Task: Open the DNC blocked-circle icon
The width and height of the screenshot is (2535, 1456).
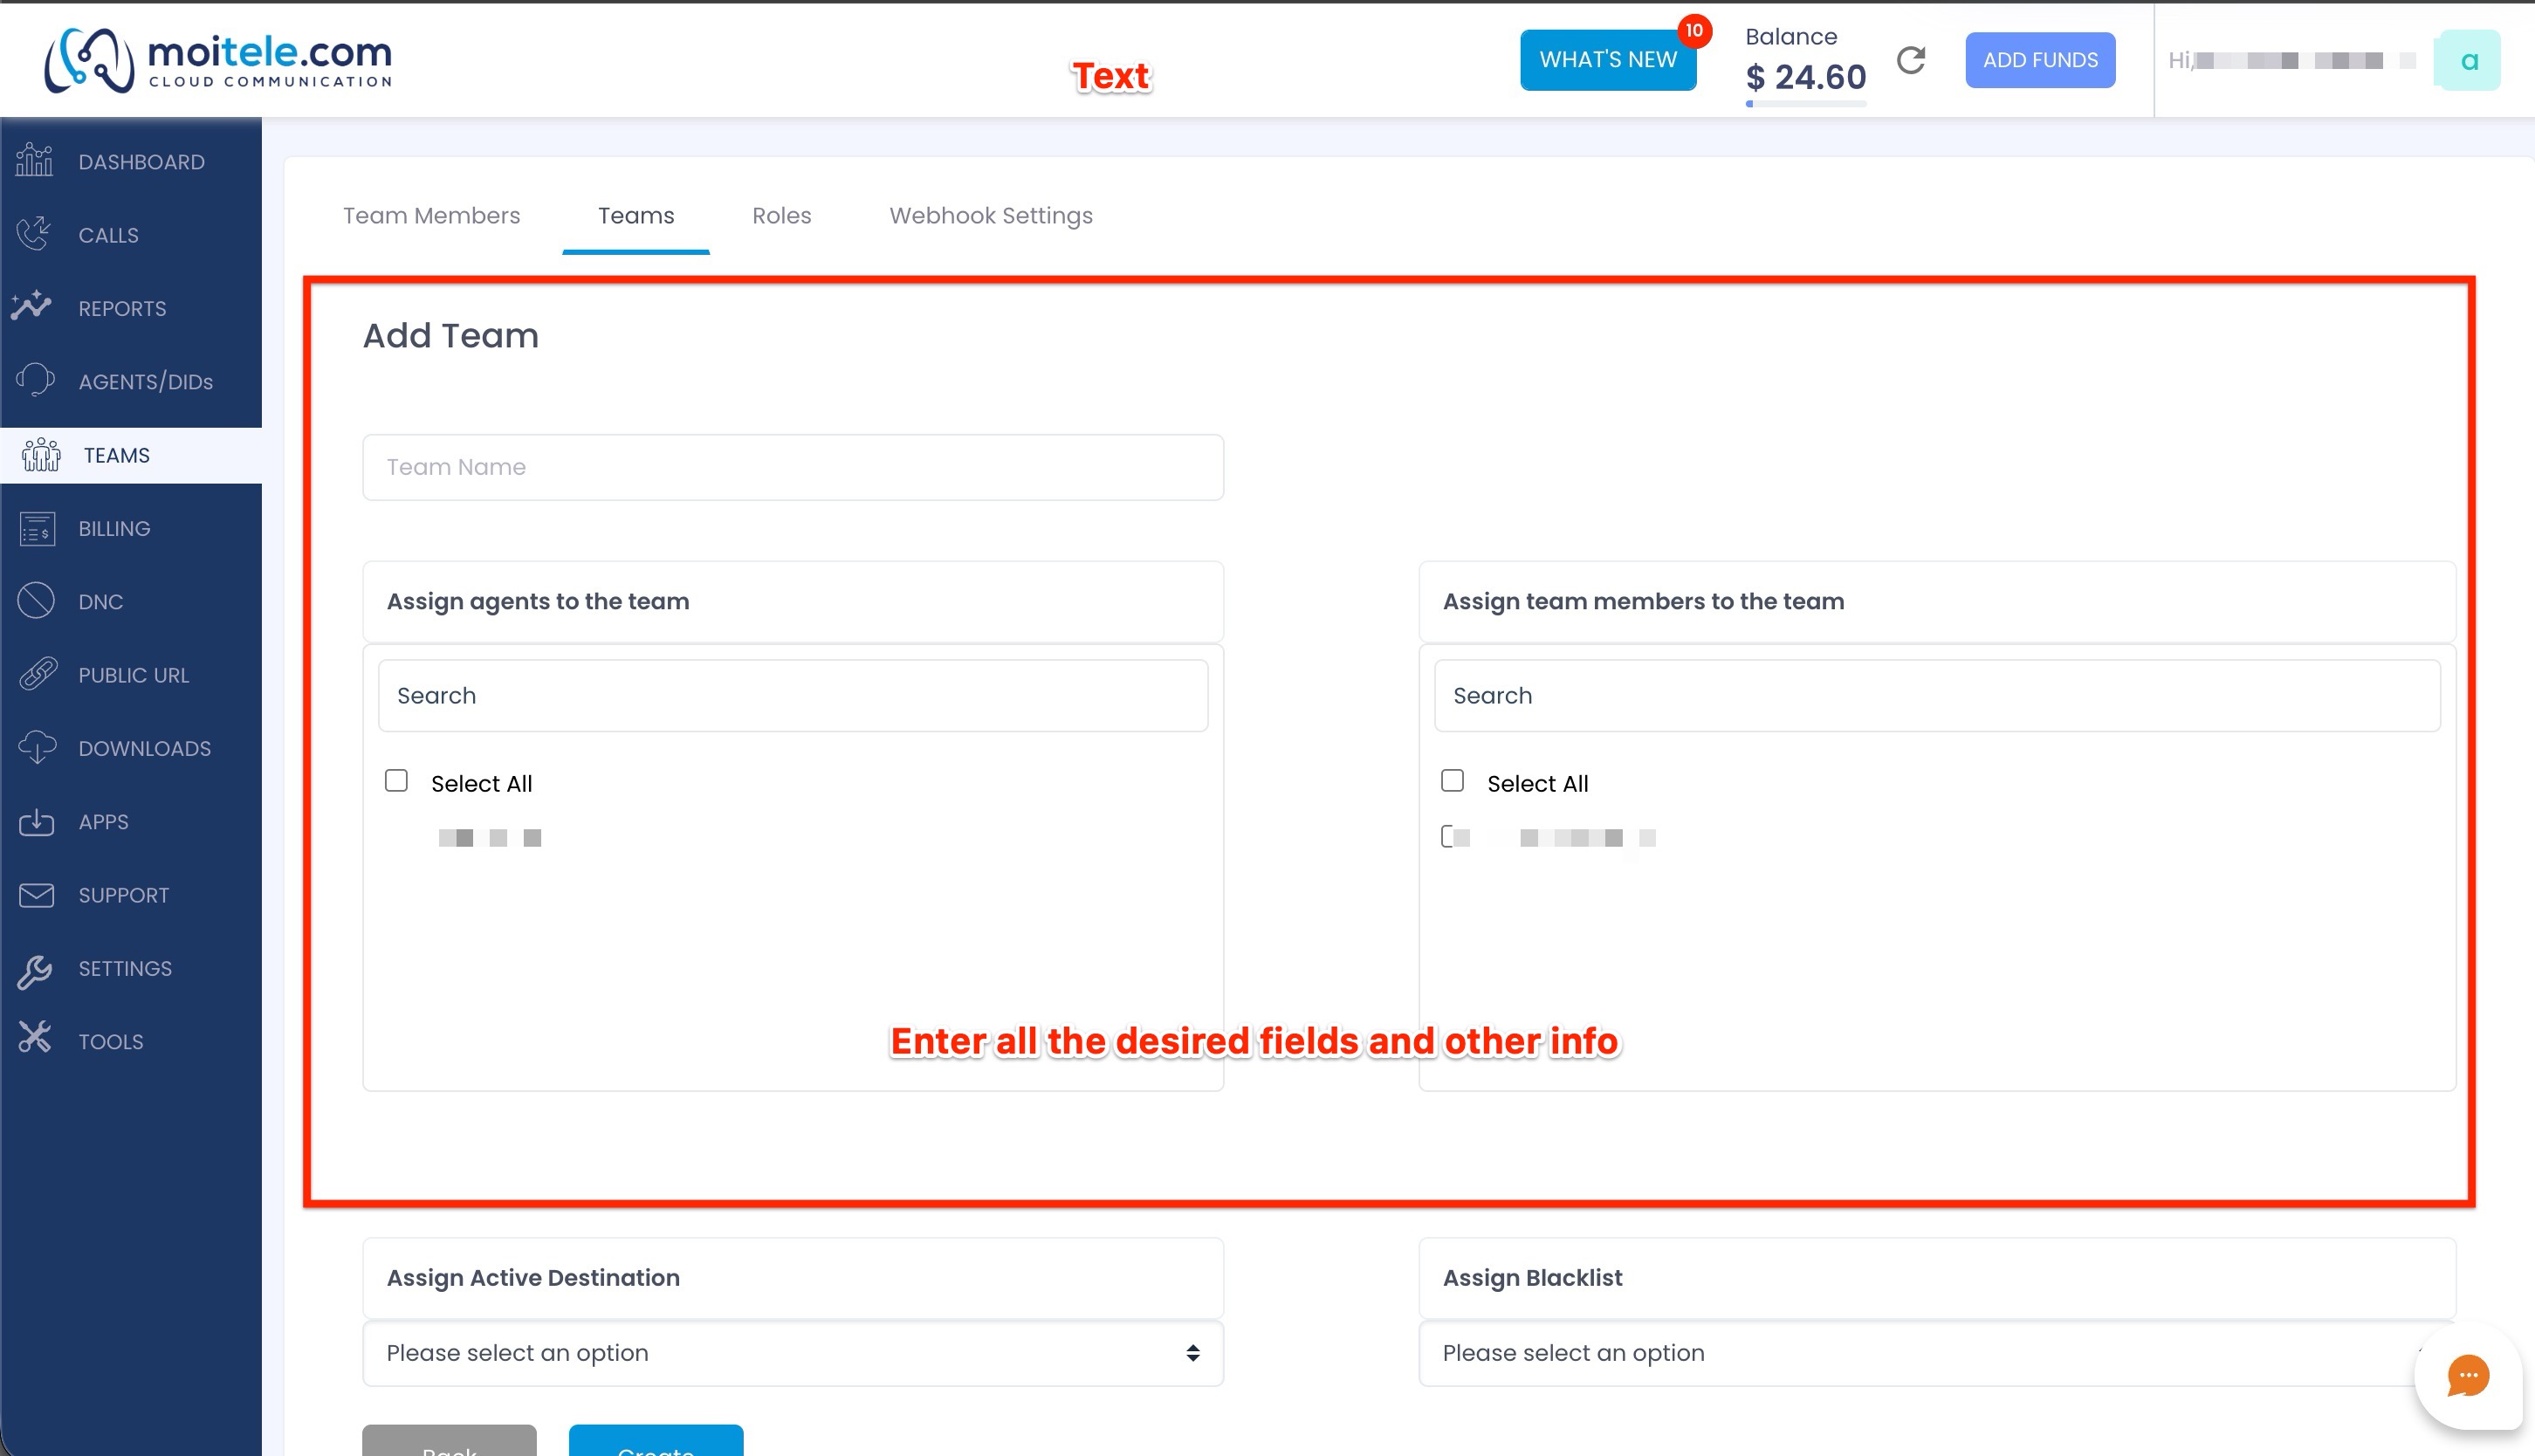Action: (36, 601)
